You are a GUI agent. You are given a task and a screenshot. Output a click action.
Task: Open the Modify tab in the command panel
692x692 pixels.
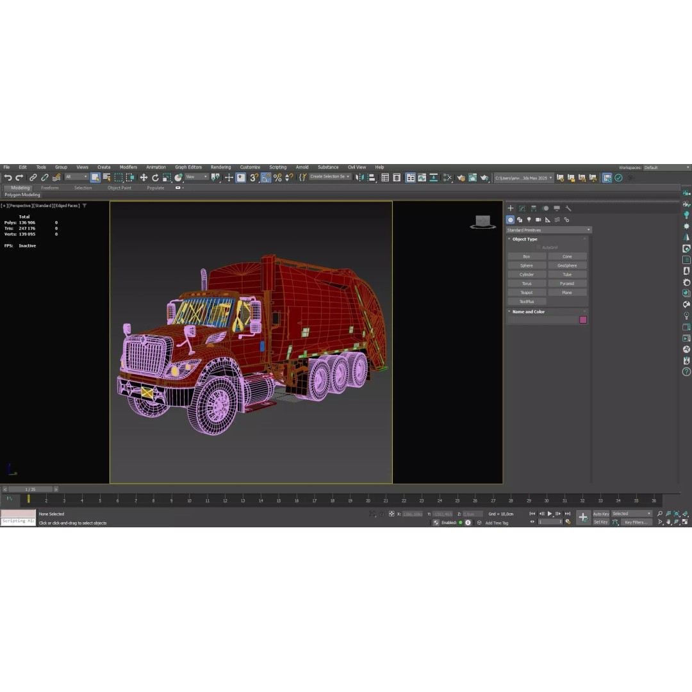pyautogui.click(x=522, y=208)
